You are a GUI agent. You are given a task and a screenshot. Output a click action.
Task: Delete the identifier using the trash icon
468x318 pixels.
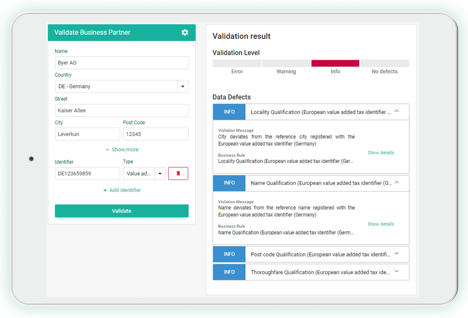point(178,173)
